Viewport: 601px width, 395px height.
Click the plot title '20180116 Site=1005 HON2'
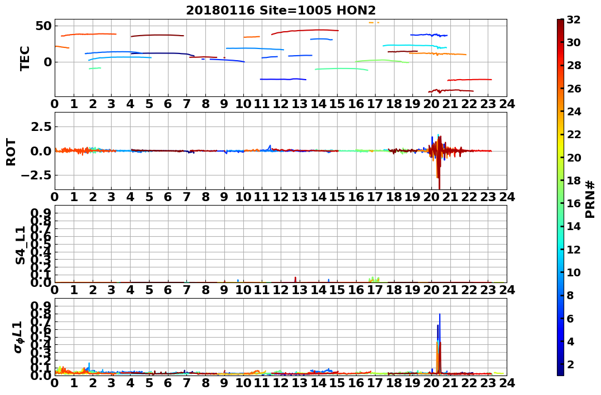pyautogui.click(x=281, y=11)
